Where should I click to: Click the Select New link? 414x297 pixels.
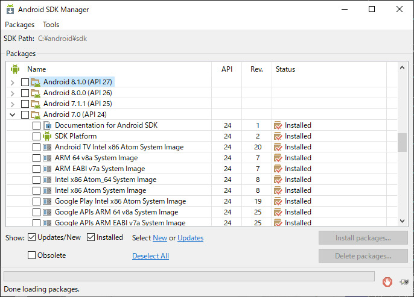coord(160,238)
